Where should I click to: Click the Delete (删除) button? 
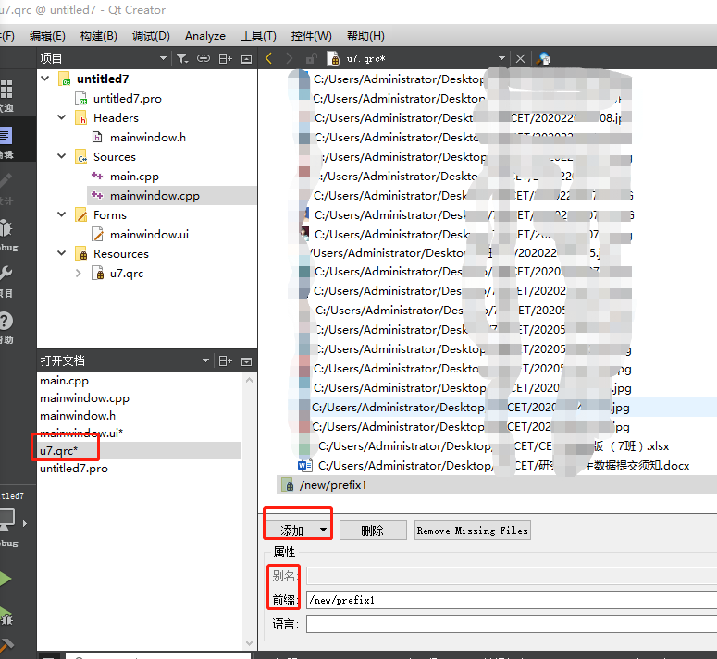click(373, 531)
